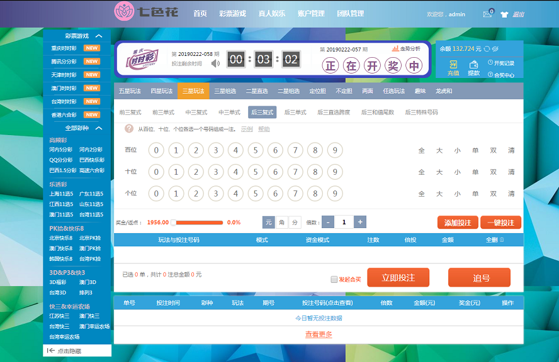Collapse the 全部彩种 sidebar section
559x362 pixels.
click(99, 128)
